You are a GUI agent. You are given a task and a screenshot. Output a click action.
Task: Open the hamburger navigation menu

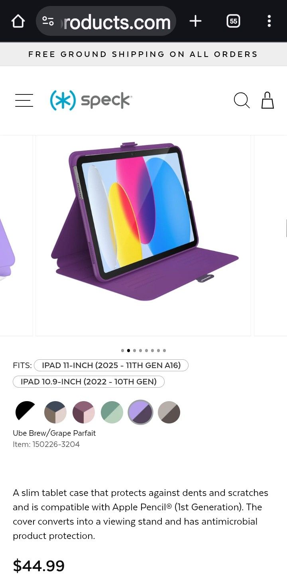pos(24,100)
